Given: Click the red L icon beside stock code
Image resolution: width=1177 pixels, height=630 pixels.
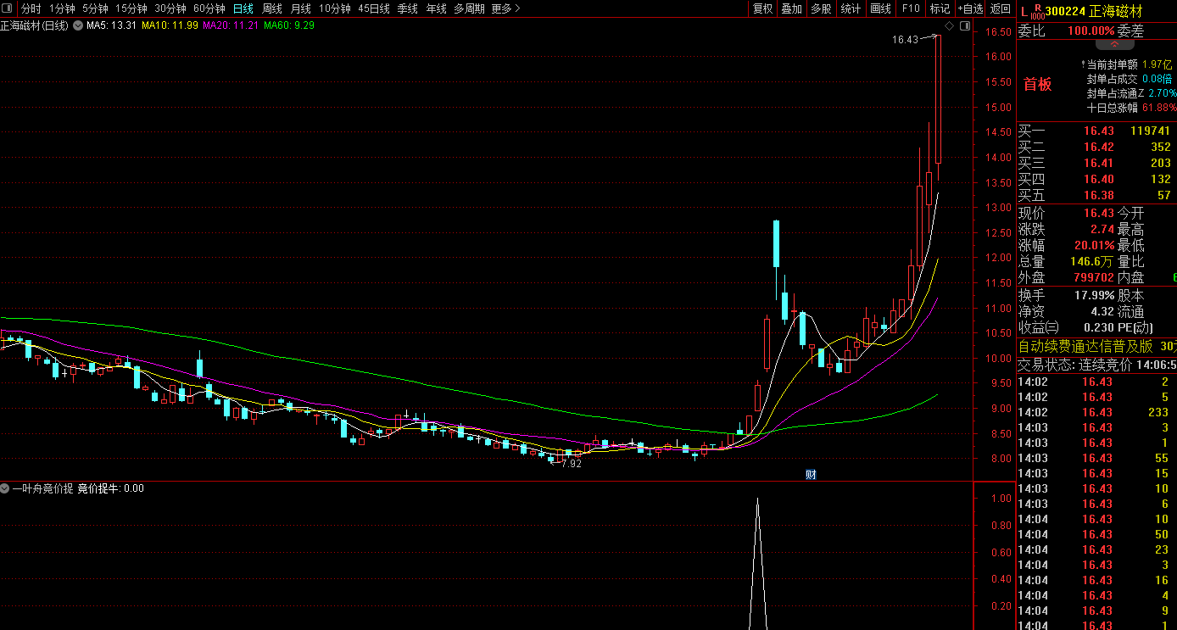Looking at the screenshot, I should pyautogui.click(x=1024, y=11).
